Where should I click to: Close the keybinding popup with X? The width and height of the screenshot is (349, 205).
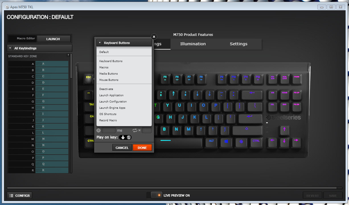point(154,37)
